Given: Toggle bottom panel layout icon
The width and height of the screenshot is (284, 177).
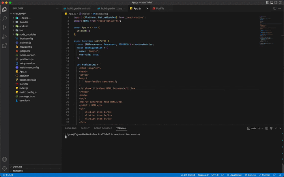Looking at the screenshot, I should pos(272,2).
